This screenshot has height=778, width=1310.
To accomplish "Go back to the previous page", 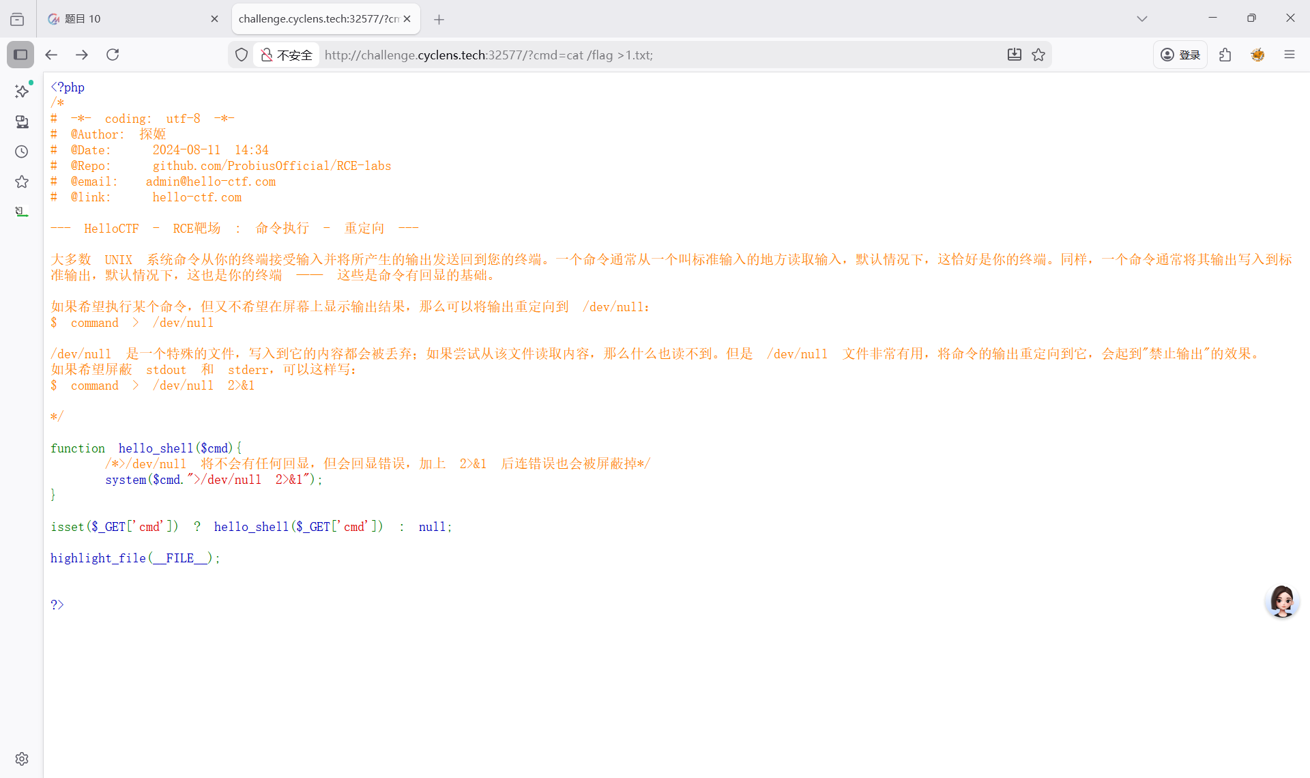I will pyautogui.click(x=51, y=55).
